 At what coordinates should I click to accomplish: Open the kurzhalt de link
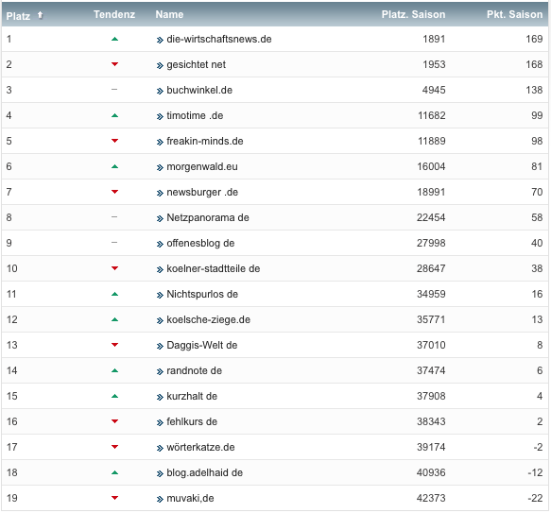coord(192,397)
